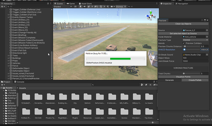The width and height of the screenshot is (212, 126).
Task: Switch to the Navigation tab
Action: coord(182,4)
